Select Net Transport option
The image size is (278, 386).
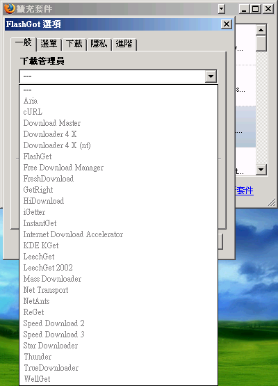[118, 290]
